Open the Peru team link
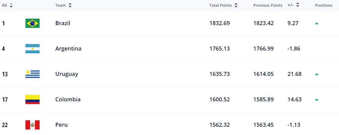 tap(61, 125)
